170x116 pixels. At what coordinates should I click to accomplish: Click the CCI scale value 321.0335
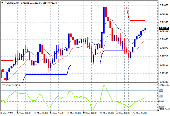click(x=164, y=85)
